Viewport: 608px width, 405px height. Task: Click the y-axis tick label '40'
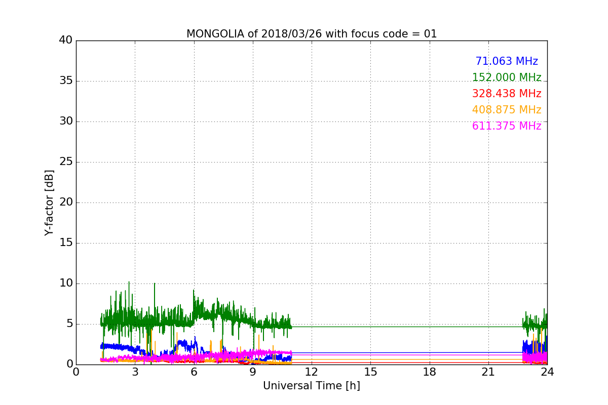coord(66,40)
